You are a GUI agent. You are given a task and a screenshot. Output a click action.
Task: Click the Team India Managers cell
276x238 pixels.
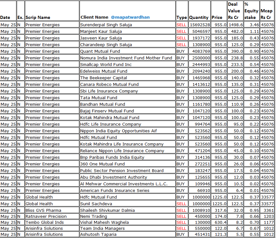coord(128,228)
